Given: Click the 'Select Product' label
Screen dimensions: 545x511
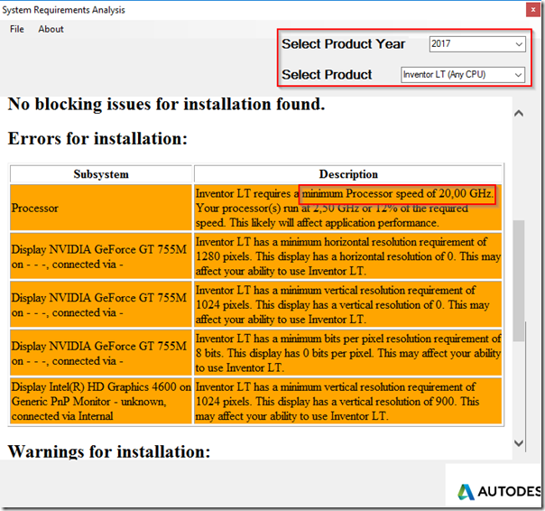Looking at the screenshot, I should pos(327,75).
